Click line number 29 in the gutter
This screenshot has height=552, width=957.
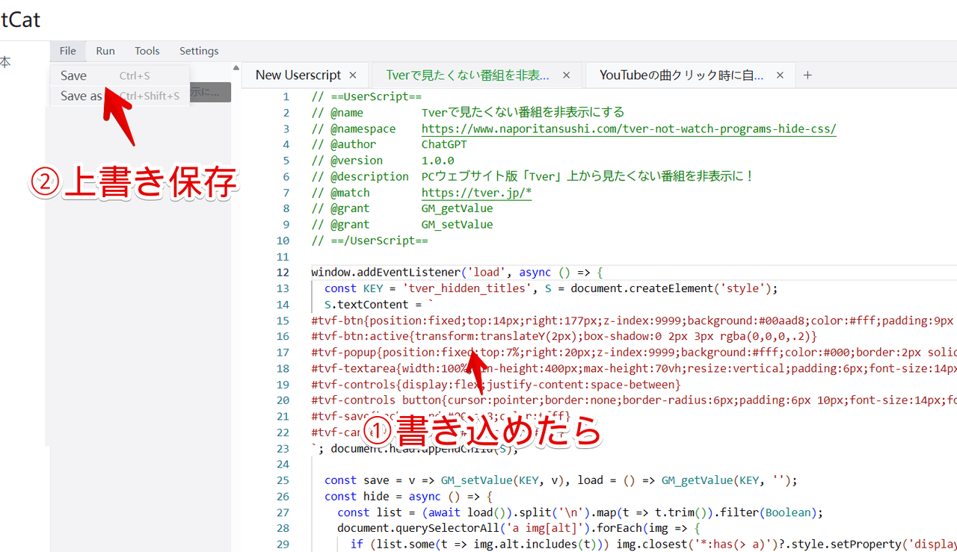pos(283,544)
